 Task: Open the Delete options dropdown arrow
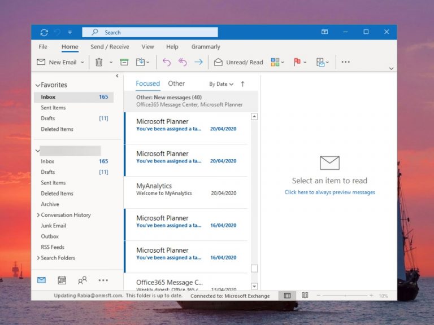(x=111, y=63)
